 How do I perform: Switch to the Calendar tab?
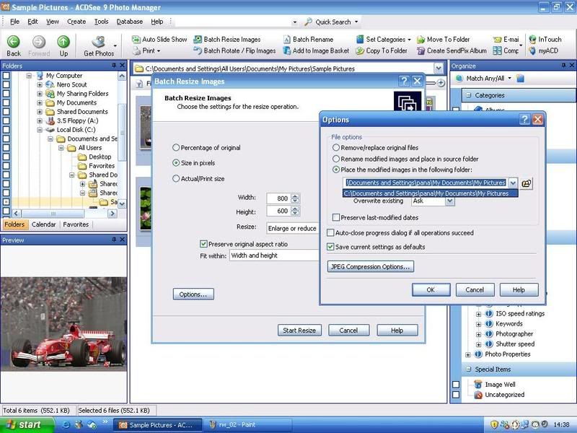43,224
